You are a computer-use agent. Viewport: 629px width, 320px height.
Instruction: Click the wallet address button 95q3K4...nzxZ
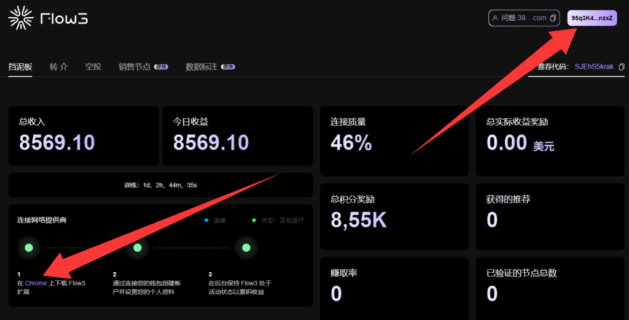[x=592, y=18]
